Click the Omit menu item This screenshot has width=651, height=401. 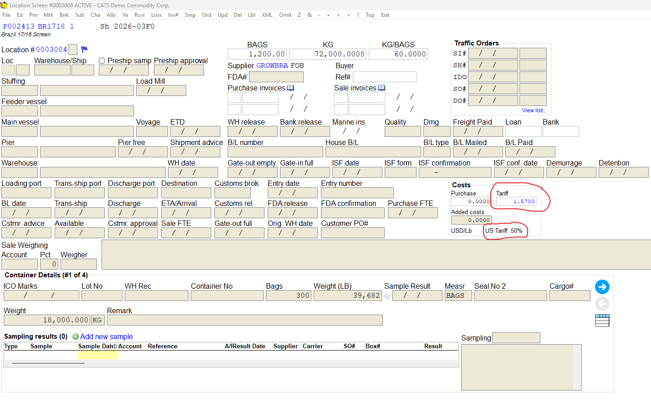pyautogui.click(x=285, y=15)
